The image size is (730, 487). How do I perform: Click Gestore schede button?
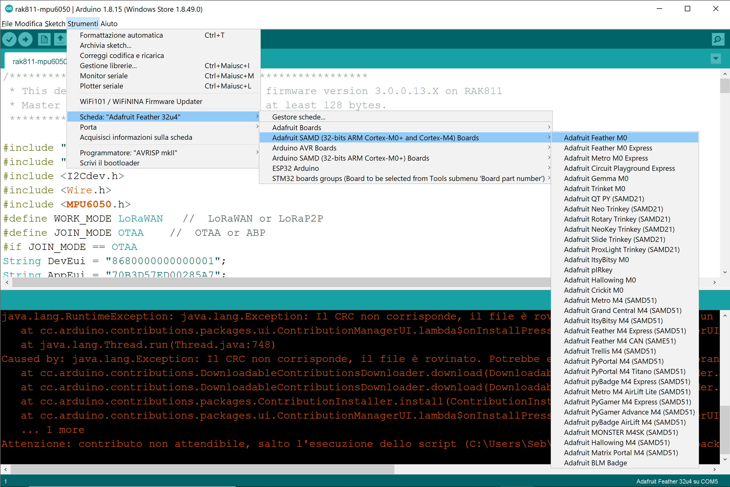coord(300,116)
